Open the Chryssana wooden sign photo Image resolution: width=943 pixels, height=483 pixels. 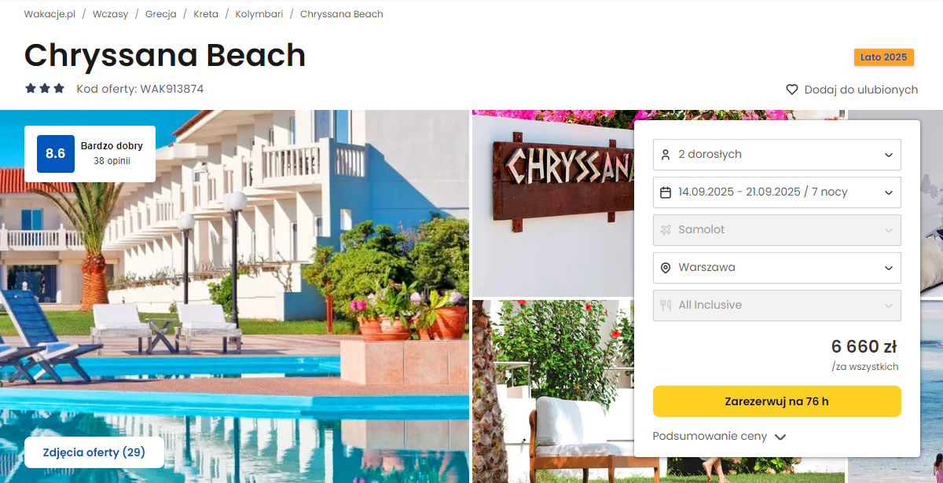coord(553,203)
